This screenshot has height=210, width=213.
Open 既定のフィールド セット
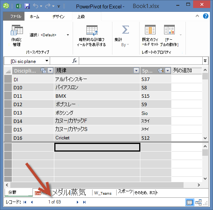150,36
